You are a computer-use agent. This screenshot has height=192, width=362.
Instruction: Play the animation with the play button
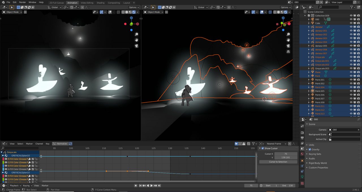151,185
